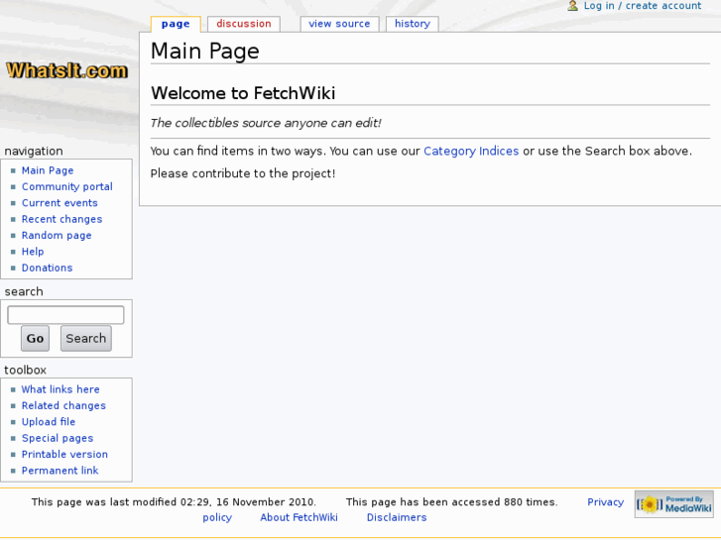Click Log in / create account link
This screenshot has width=721, height=540.
[643, 6]
